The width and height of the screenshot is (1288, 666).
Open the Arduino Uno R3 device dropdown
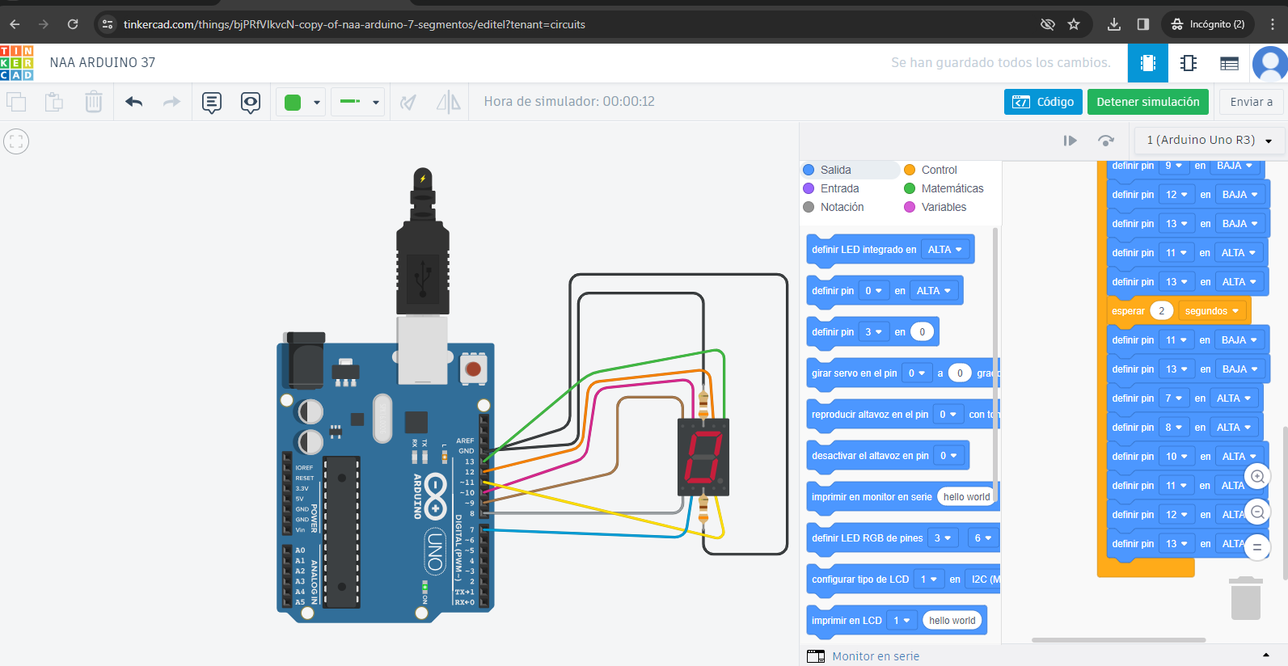coord(1209,141)
